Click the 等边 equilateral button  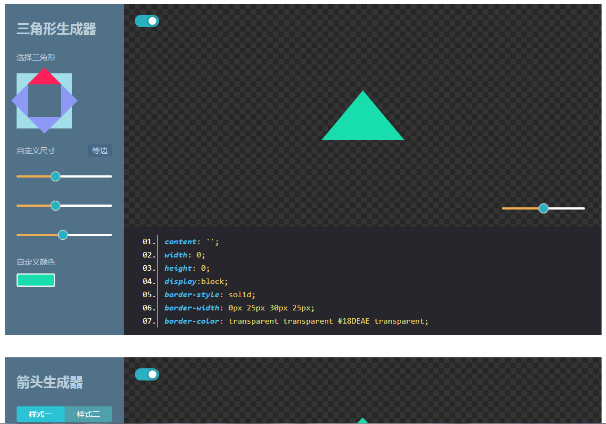(x=100, y=151)
